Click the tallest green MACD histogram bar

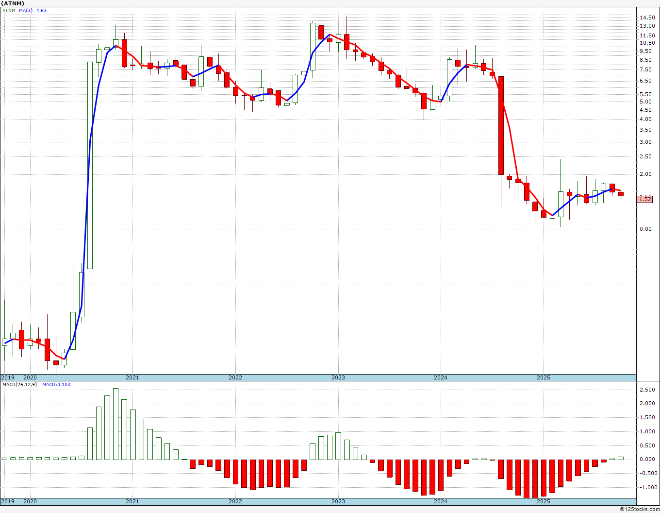(x=115, y=424)
